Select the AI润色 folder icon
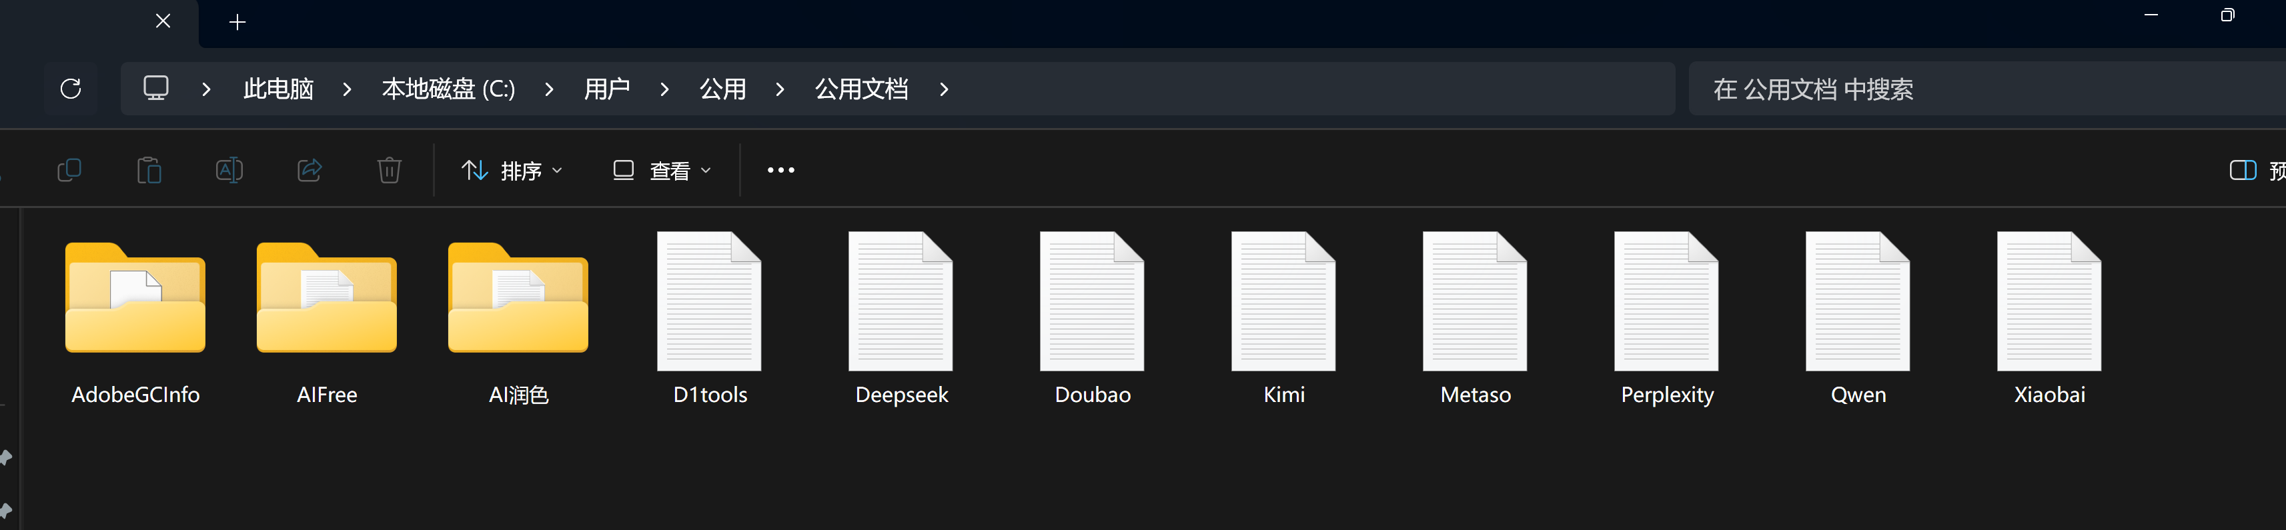2286x530 pixels. coord(518,297)
